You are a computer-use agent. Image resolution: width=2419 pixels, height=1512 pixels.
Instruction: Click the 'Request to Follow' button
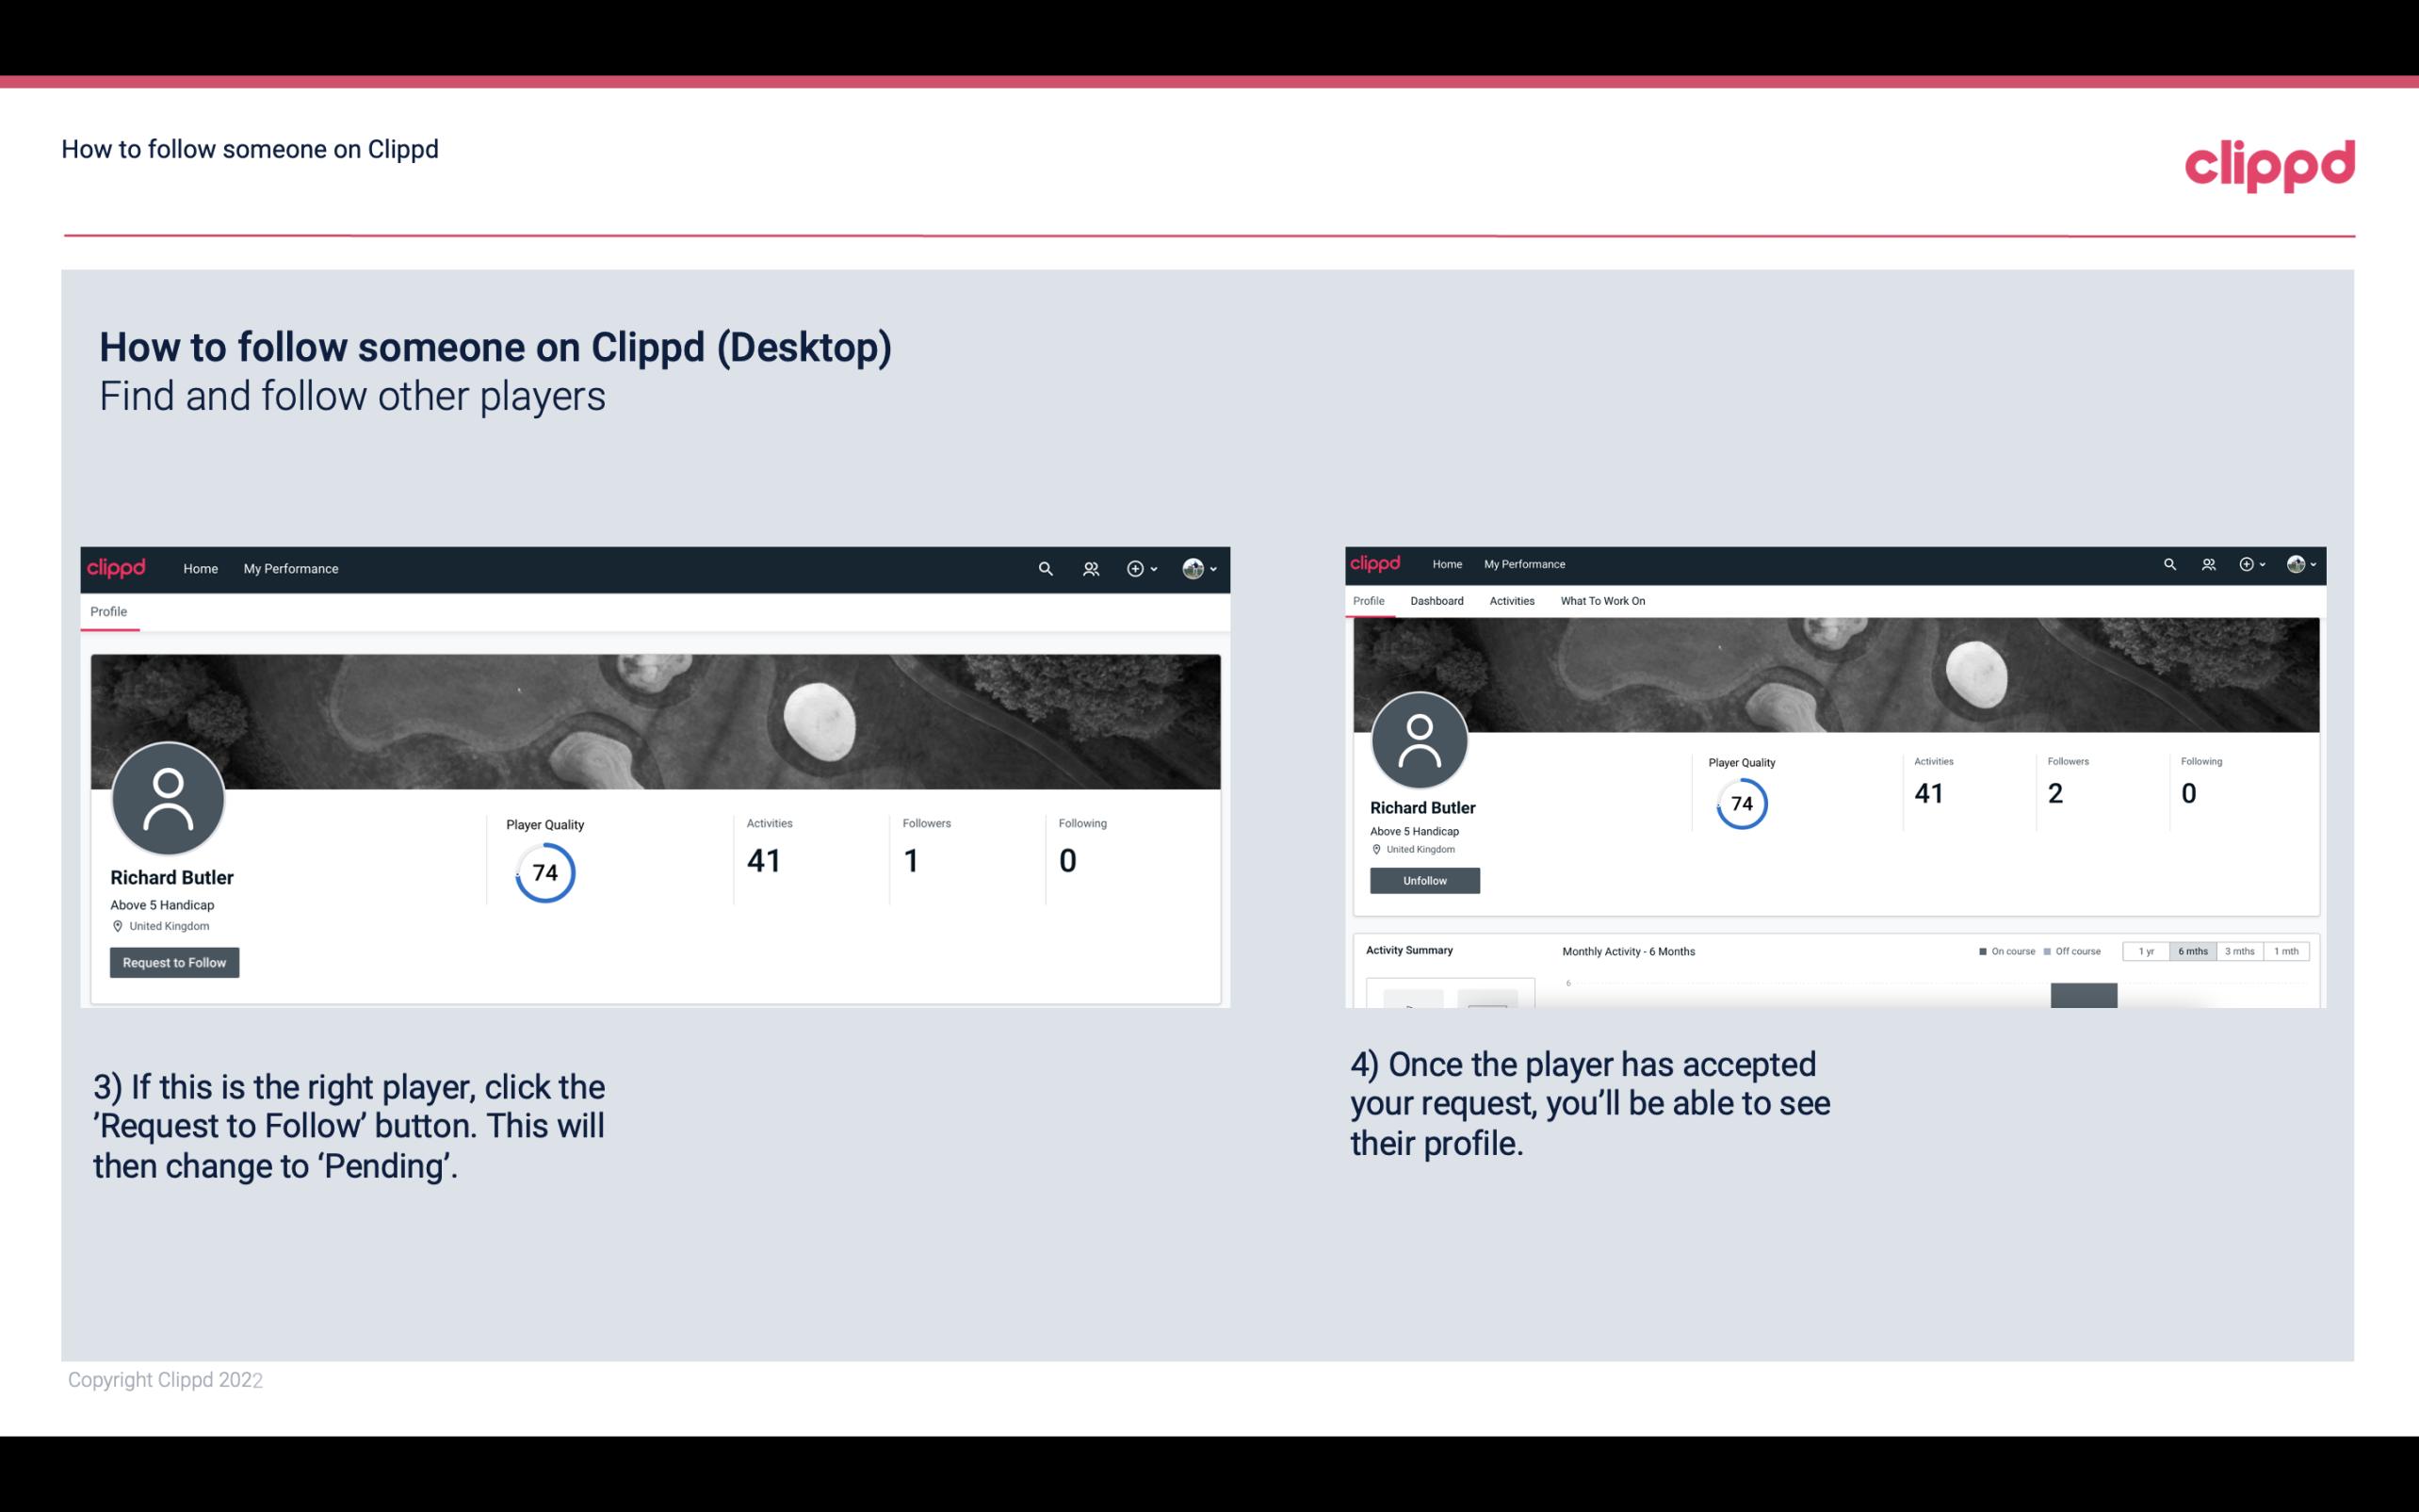coord(174,962)
